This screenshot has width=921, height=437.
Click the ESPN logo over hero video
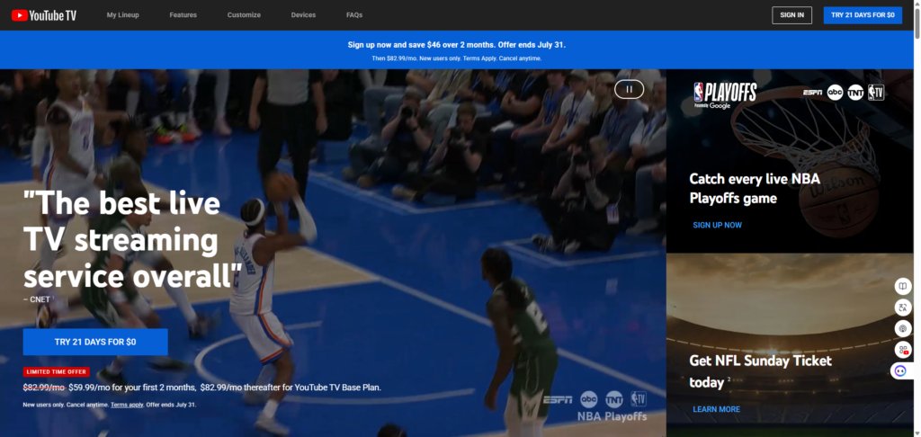tap(558, 399)
